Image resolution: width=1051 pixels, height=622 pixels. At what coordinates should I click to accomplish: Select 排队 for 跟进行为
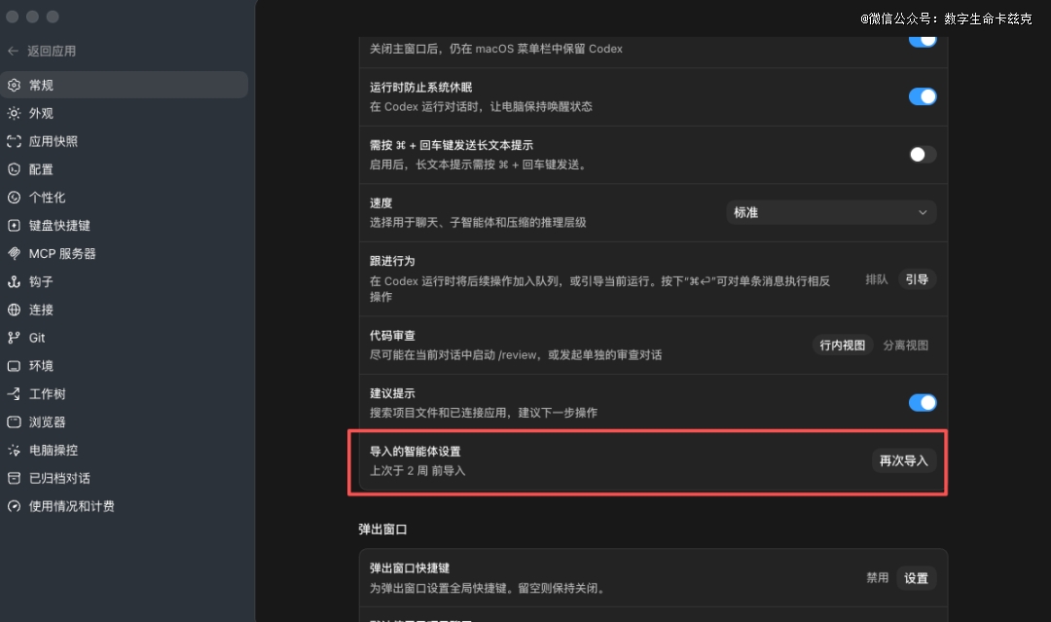876,279
